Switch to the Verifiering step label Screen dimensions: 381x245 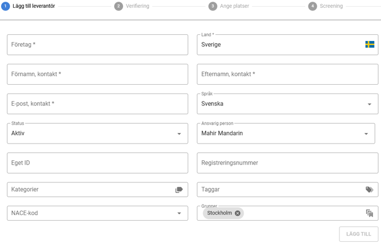(x=137, y=6)
